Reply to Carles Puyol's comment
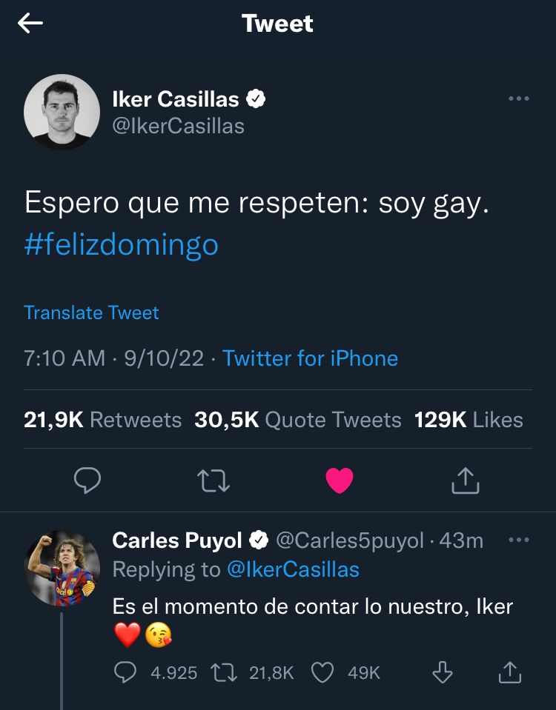556x710 pixels. [x=125, y=672]
